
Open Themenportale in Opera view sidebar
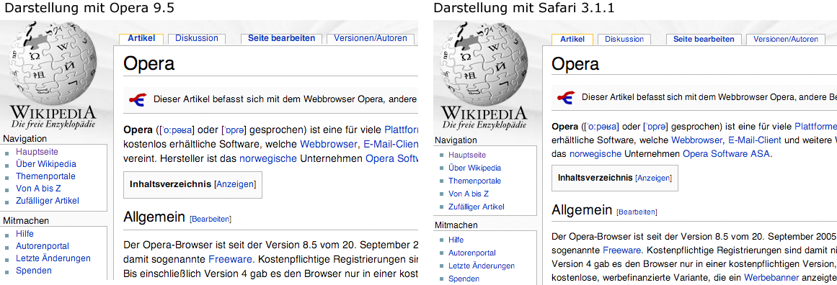tap(45, 176)
